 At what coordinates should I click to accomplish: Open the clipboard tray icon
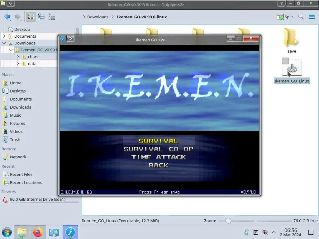point(255,232)
